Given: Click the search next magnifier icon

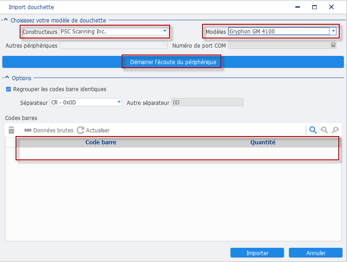Looking at the screenshot, I should 335,130.
